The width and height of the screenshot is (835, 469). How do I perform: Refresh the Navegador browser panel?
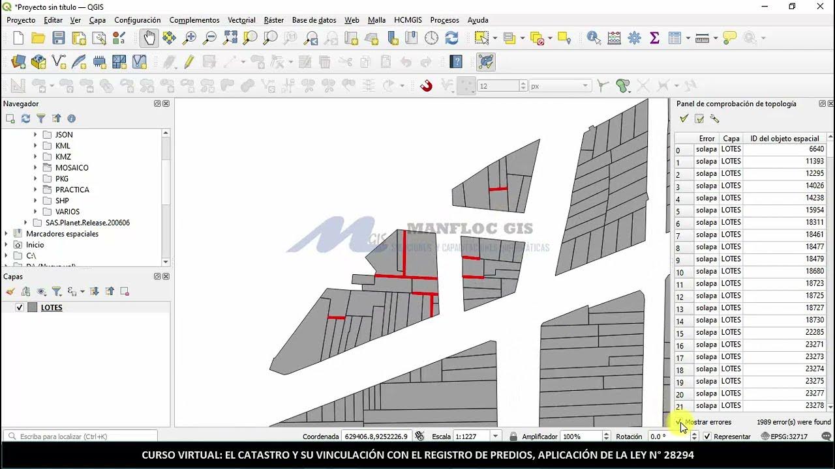[x=25, y=119]
